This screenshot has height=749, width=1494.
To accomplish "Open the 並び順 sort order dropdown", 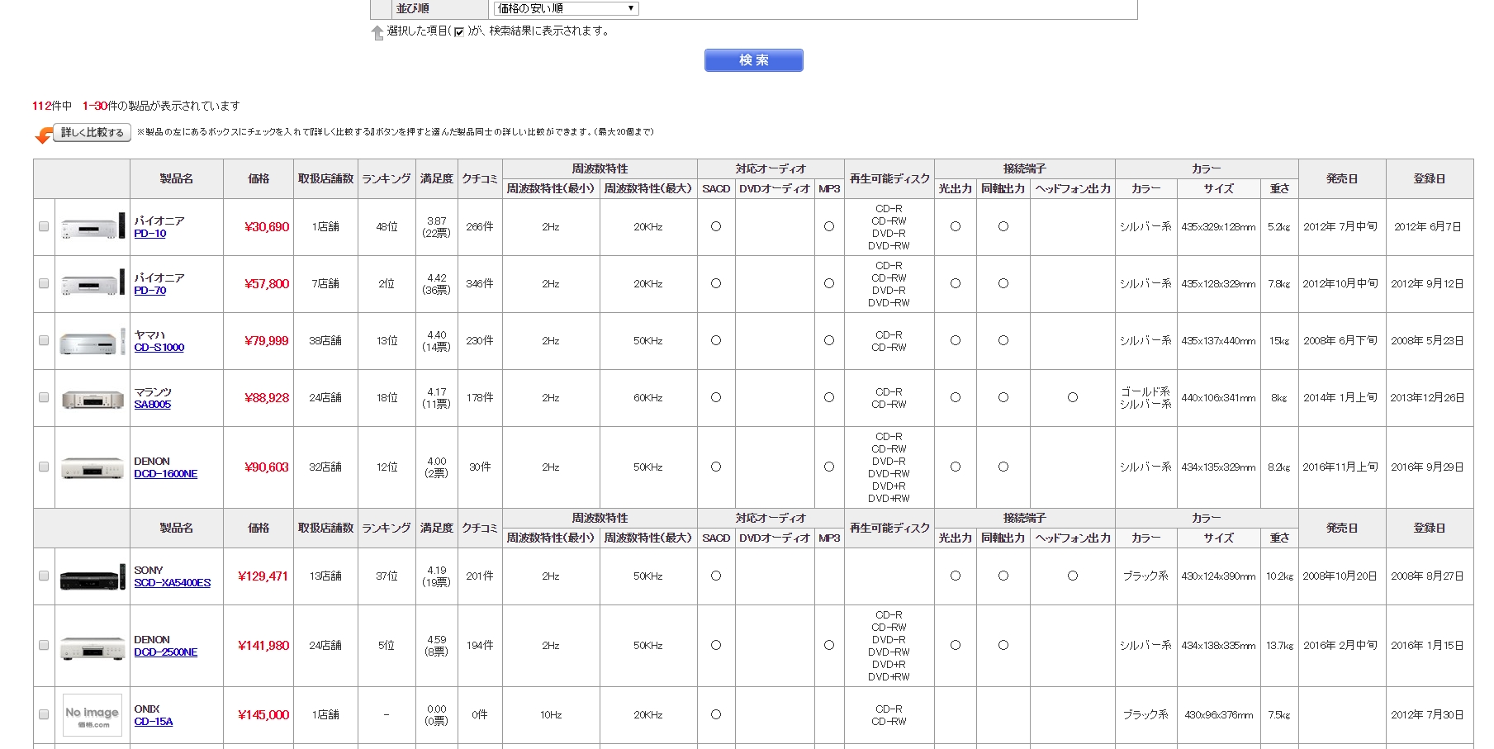I will [566, 8].
